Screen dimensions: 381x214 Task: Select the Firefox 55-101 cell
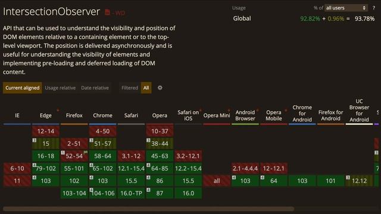point(74,168)
